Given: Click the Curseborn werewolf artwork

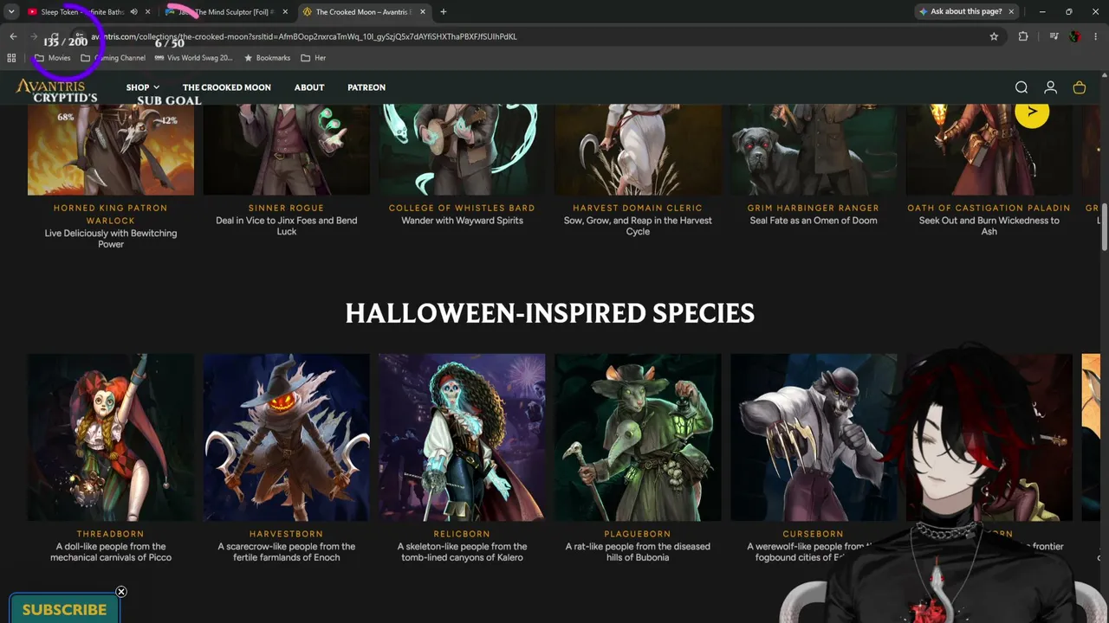Looking at the screenshot, I should pyautogui.click(x=814, y=437).
